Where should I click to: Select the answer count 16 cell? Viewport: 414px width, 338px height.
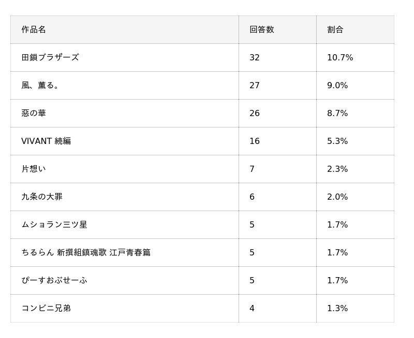tap(255, 141)
